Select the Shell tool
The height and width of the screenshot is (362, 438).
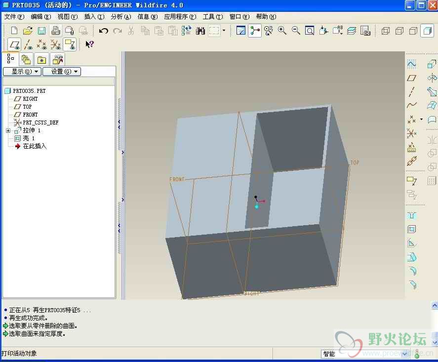coord(411,230)
